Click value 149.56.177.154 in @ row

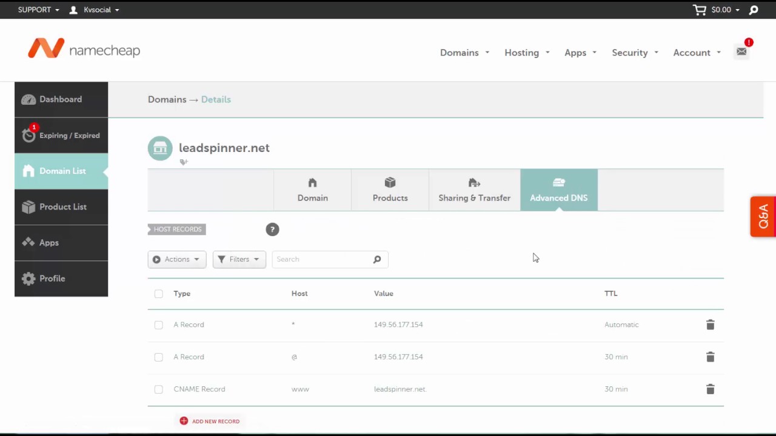[x=398, y=357]
